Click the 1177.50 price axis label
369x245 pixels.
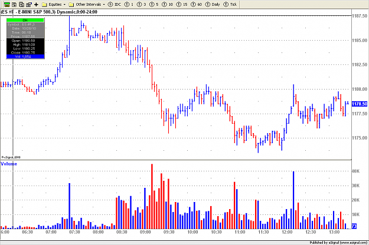coord(360,114)
